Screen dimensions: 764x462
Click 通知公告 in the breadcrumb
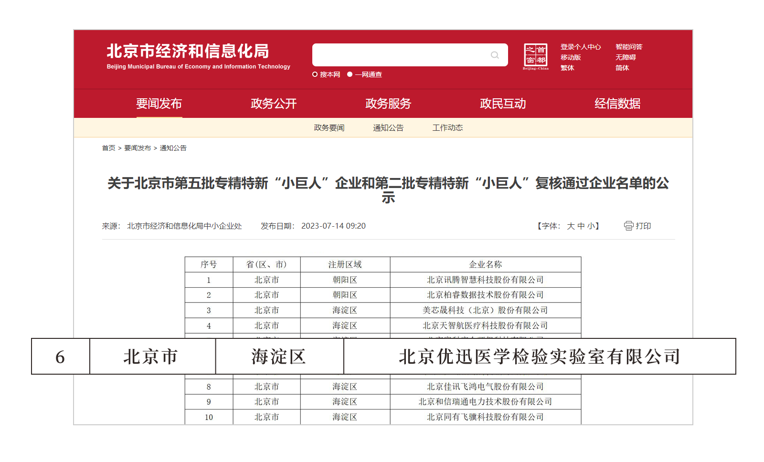(173, 148)
